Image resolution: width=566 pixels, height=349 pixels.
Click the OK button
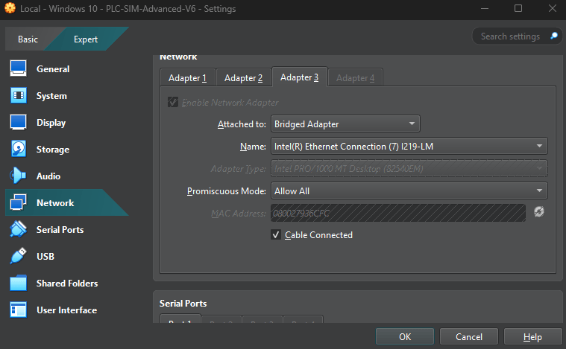[404, 337]
